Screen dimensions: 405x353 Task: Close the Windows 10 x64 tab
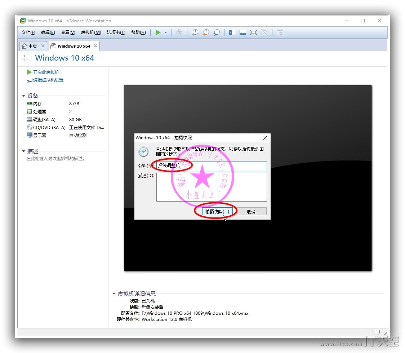point(95,46)
